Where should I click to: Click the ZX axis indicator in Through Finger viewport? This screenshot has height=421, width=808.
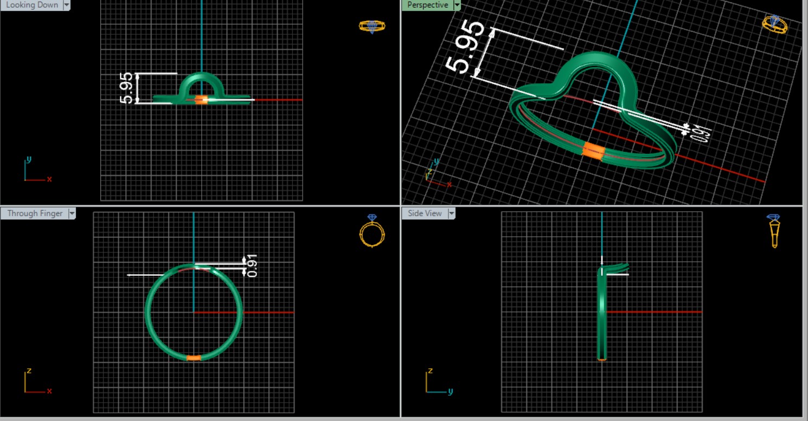35,382
